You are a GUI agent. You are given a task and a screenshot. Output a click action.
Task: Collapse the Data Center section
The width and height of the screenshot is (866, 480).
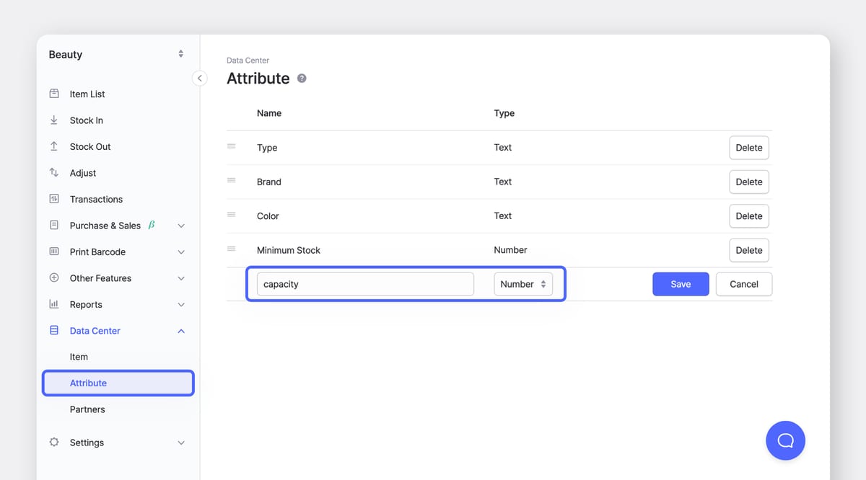(x=181, y=330)
